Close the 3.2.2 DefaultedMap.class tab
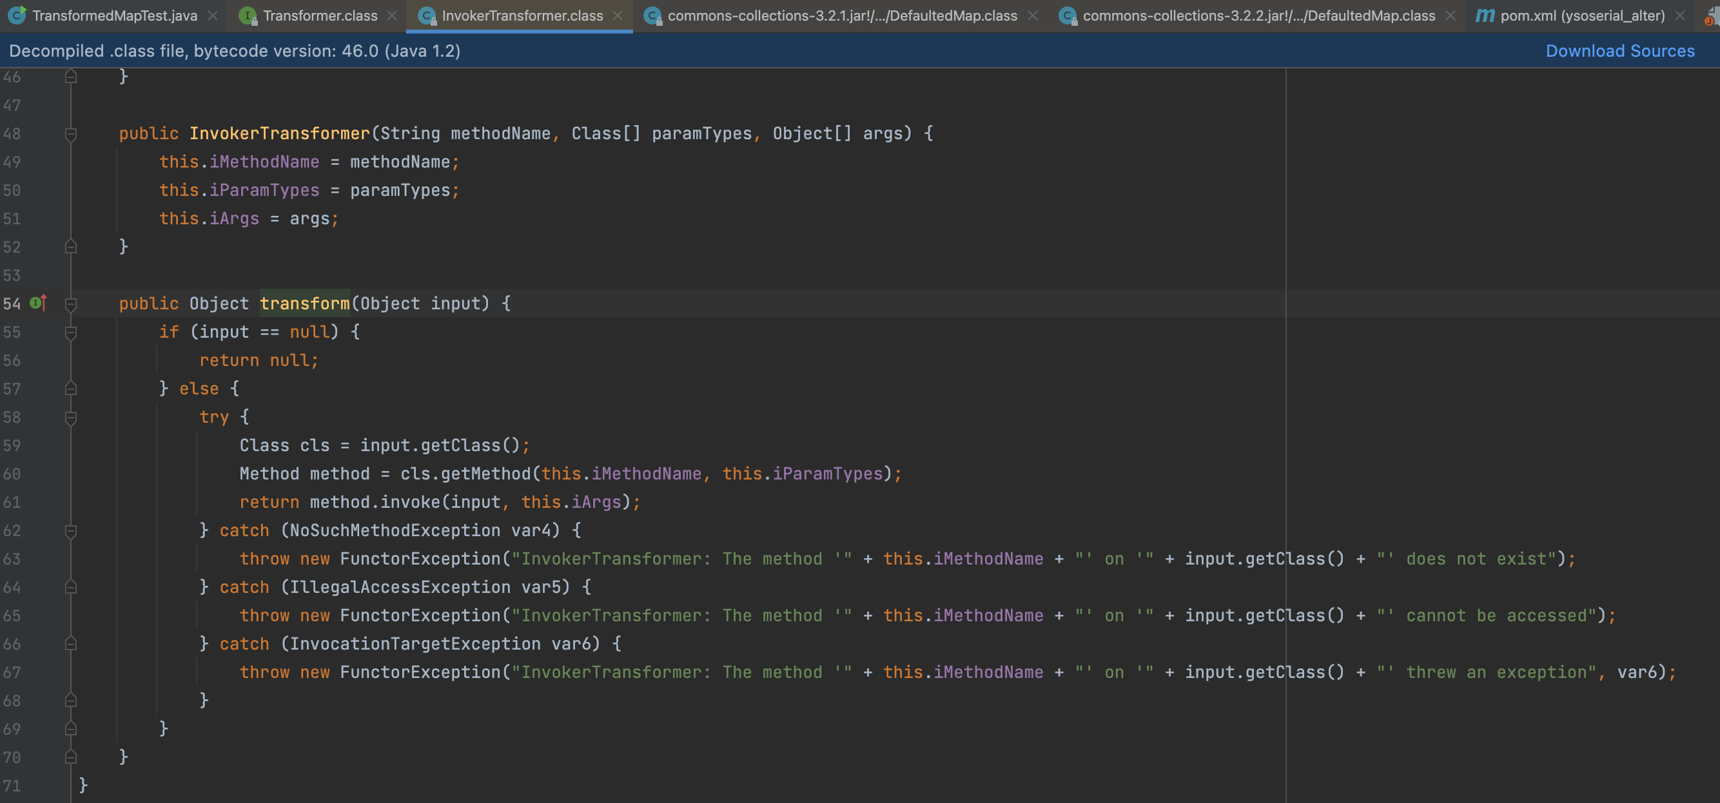The image size is (1720, 803). click(x=1451, y=15)
